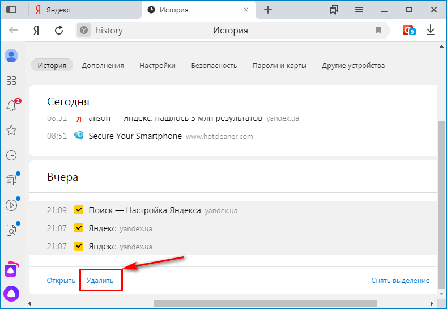This screenshot has width=447, height=309.
Task: Click the www.hotcleaner.com domain text
Action: pyautogui.click(x=219, y=137)
